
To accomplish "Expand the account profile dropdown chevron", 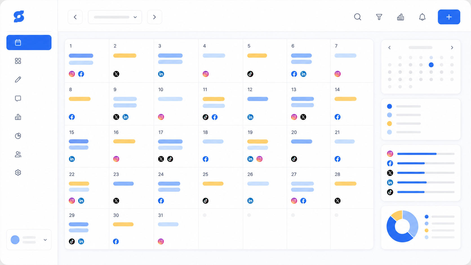I will [45, 240].
